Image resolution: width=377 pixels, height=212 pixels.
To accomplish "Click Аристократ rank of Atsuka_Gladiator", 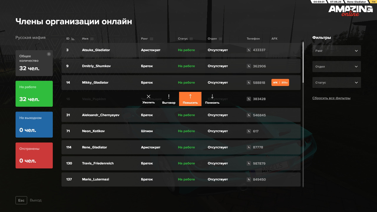I will click(151, 50).
